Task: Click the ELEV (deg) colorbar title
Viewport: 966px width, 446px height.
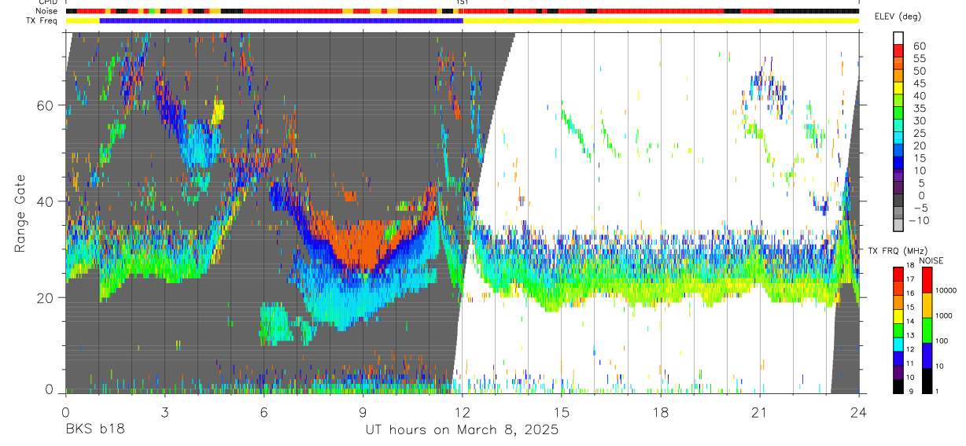Action: coord(898,17)
